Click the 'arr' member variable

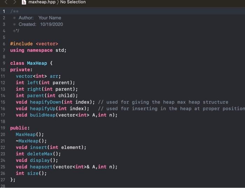(54, 76)
